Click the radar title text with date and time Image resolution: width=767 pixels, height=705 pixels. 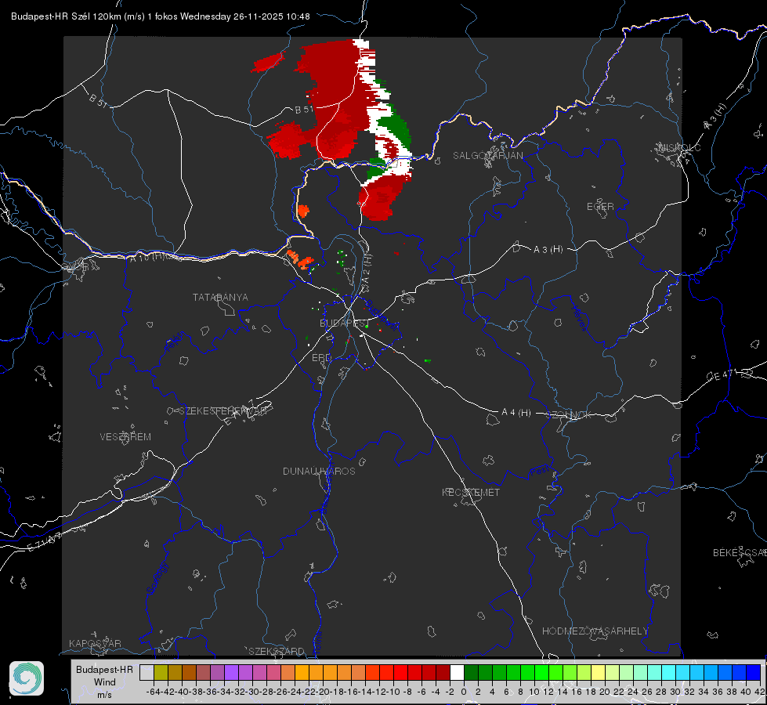pos(161,16)
